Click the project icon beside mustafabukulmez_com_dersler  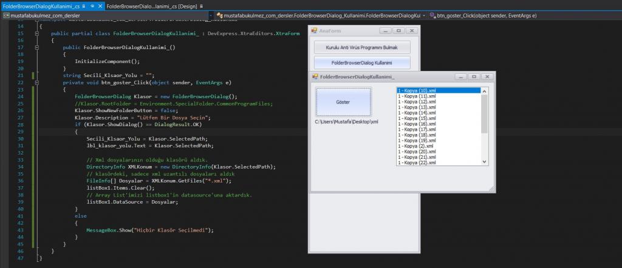[6, 15]
